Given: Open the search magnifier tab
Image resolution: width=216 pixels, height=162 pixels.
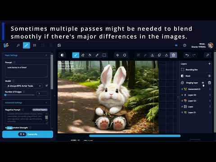Looking at the screenshot, I should (18, 45).
